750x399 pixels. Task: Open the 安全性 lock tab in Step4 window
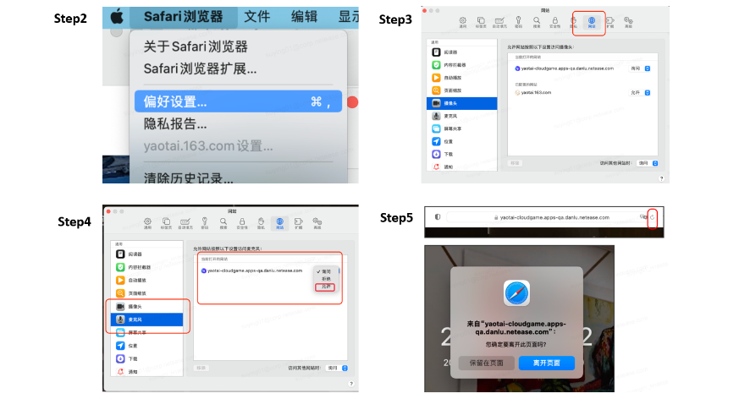point(242,223)
